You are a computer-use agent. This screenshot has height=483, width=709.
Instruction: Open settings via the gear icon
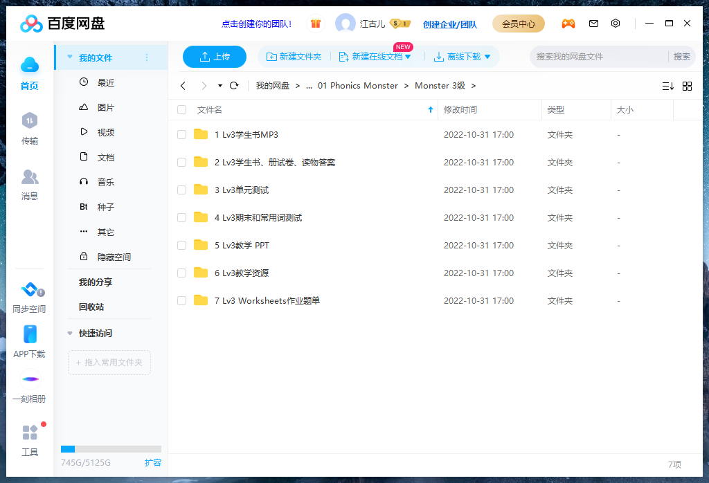point(616,23)
